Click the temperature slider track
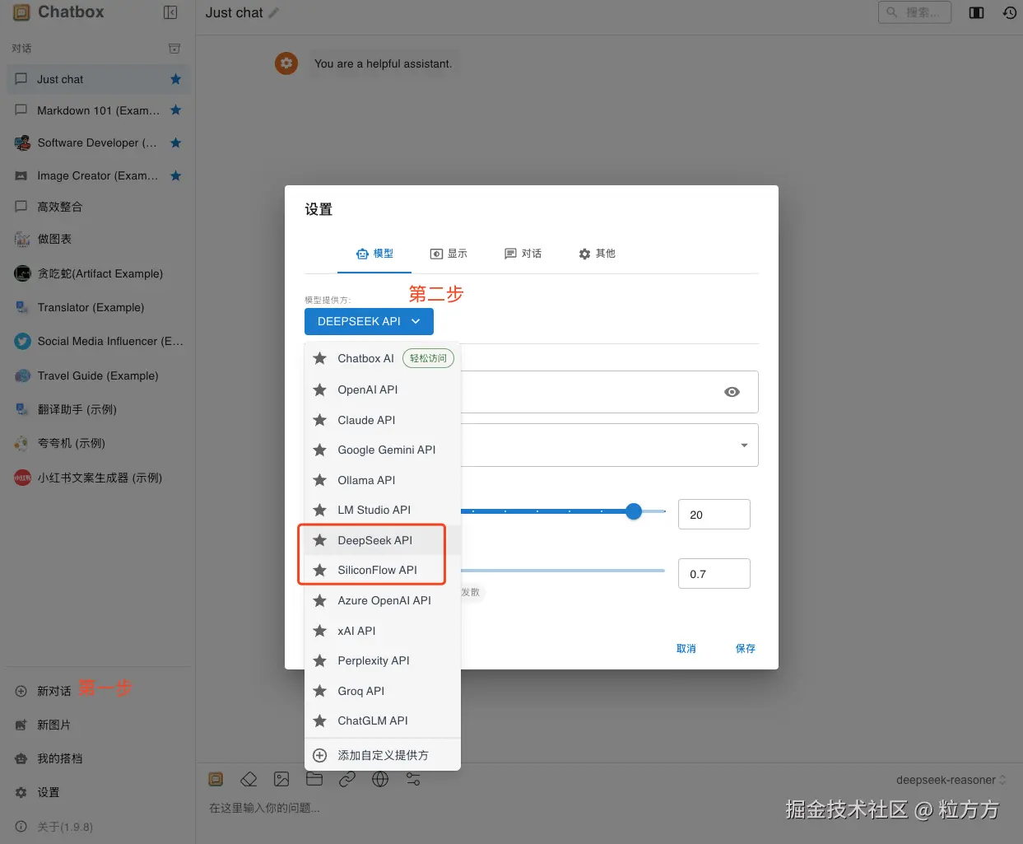The width and height of the screenshot is (1023, 844). click(x=563, y=570)
